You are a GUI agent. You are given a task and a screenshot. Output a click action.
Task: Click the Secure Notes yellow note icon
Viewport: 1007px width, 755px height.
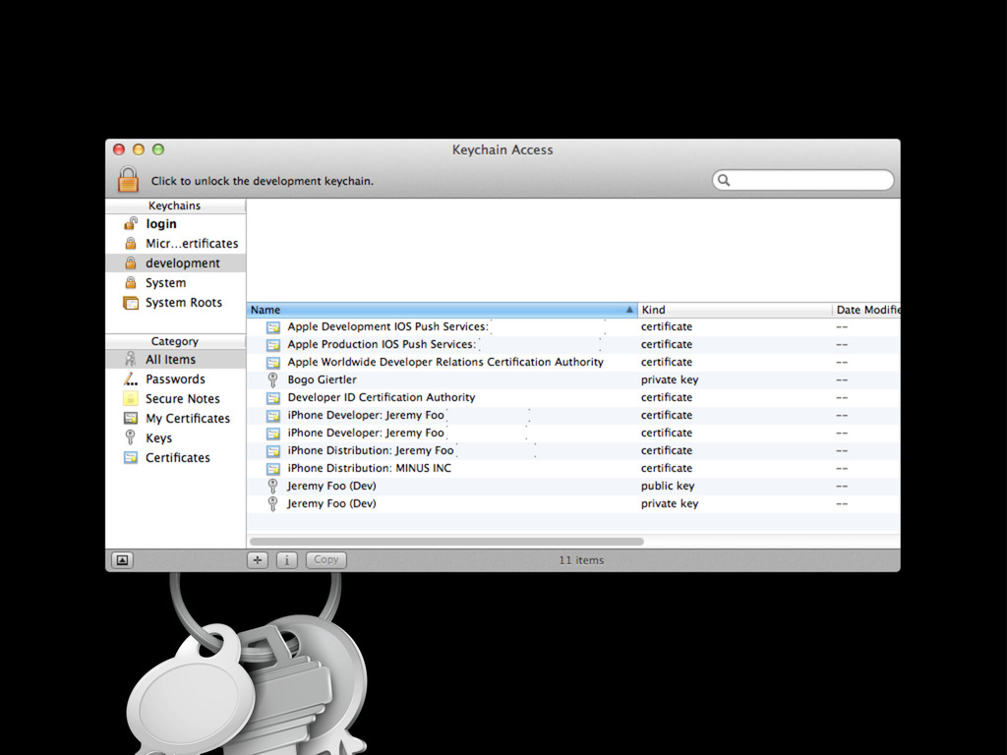tap(131, 399)
